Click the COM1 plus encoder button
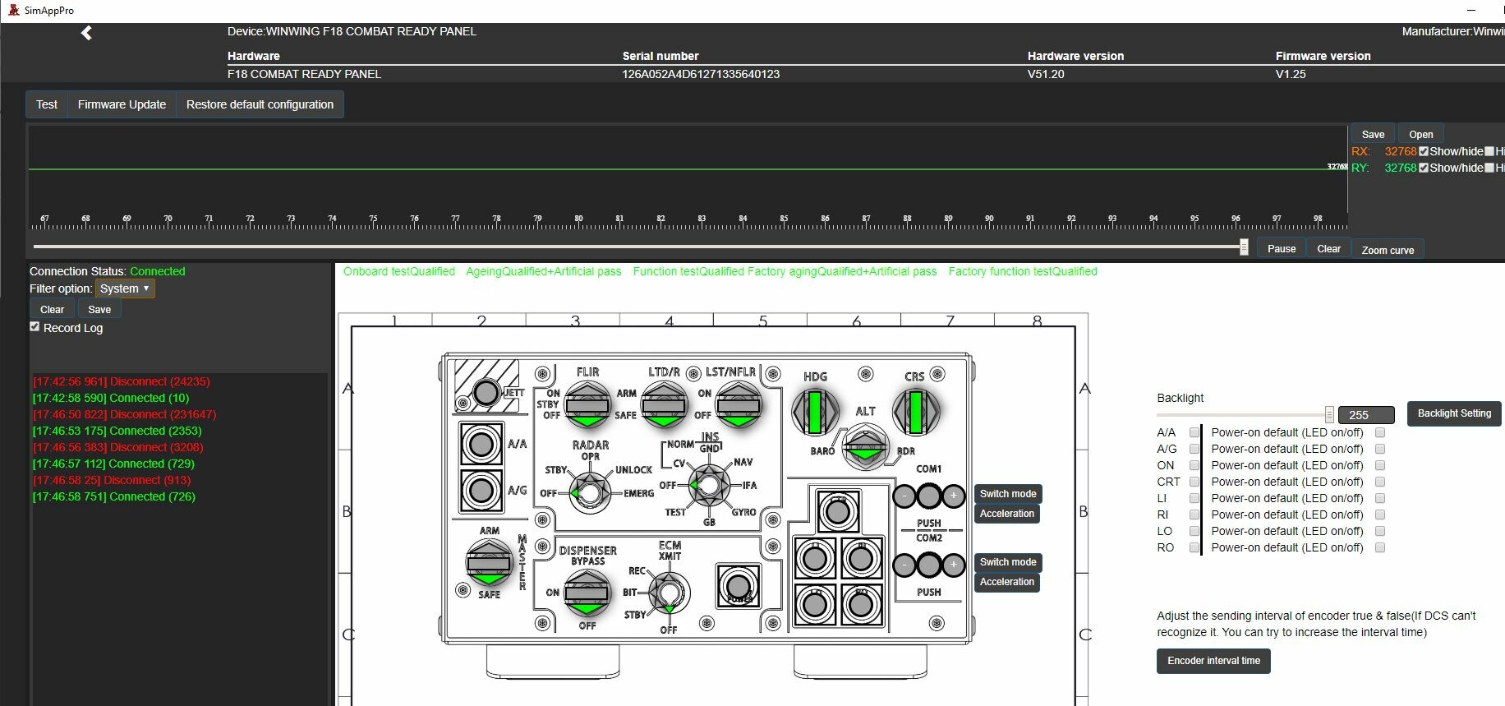The width and height of the screenshot is (1505, 706). [953, 496]
